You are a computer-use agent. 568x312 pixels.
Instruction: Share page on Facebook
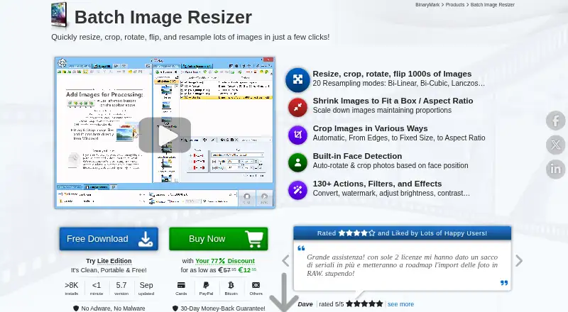556,121
